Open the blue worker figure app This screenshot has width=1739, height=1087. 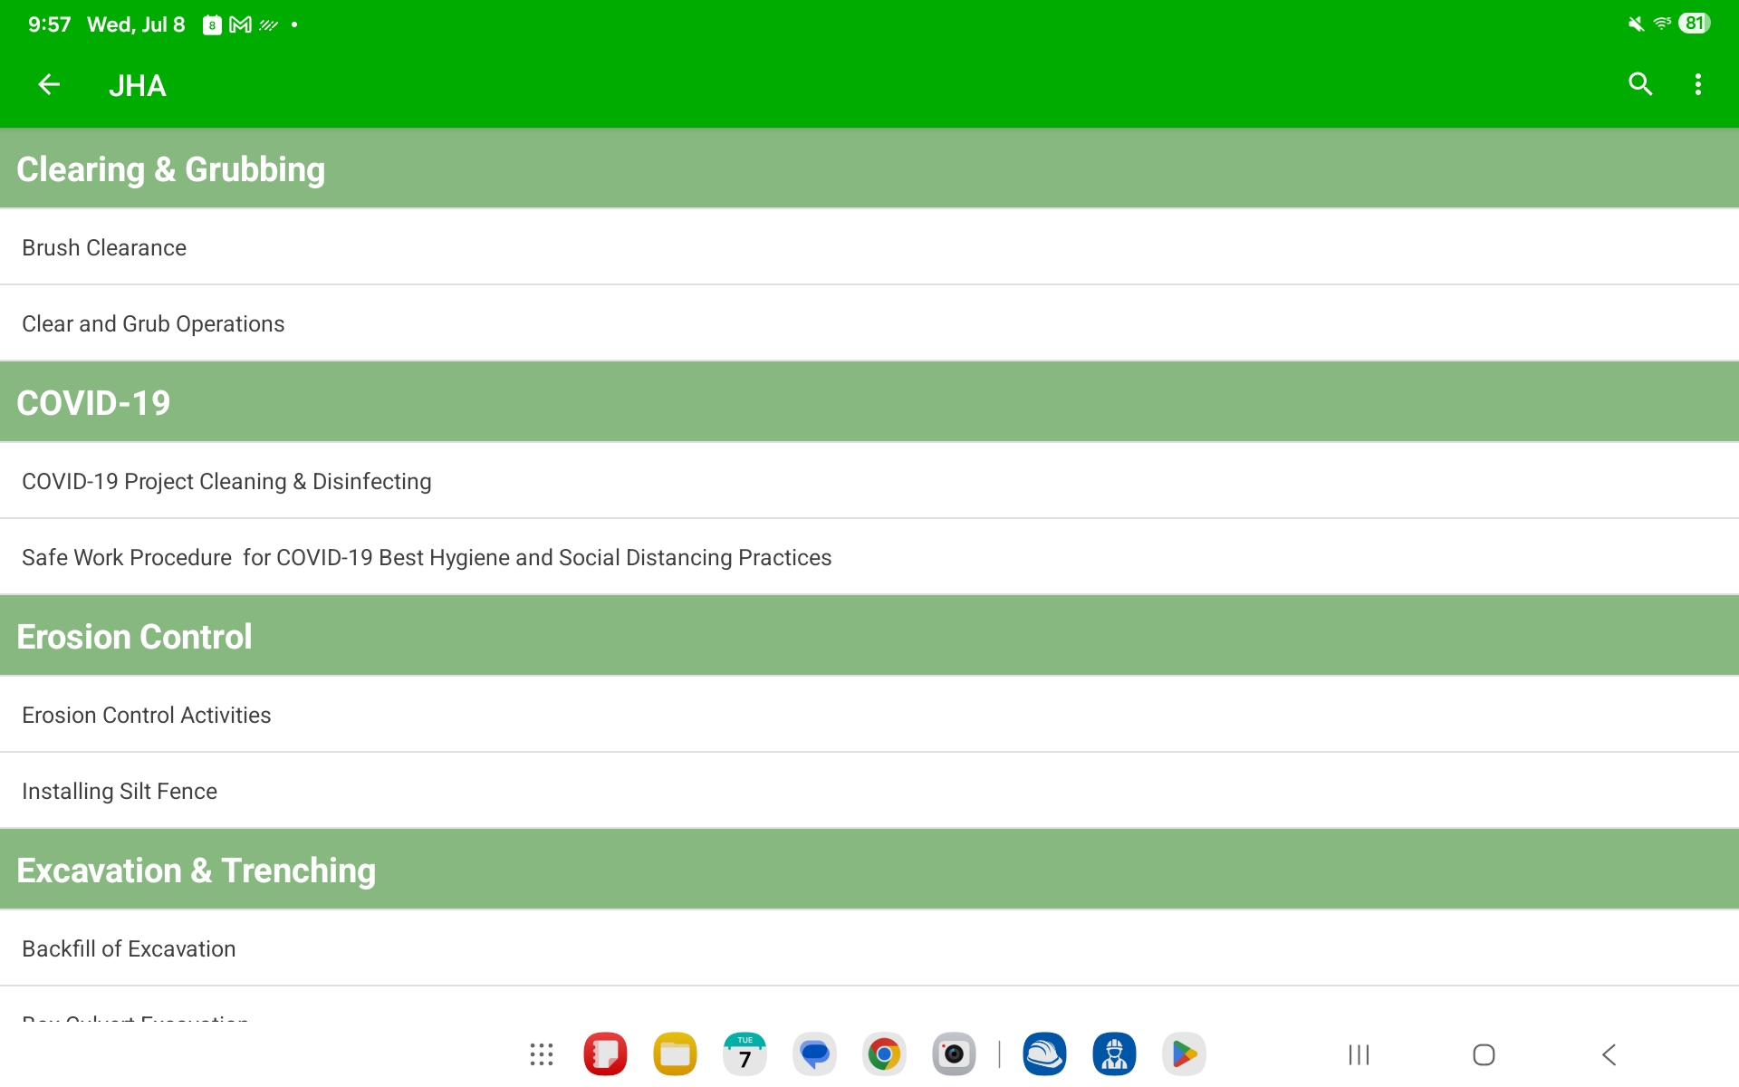[x=1114, y=1054]
